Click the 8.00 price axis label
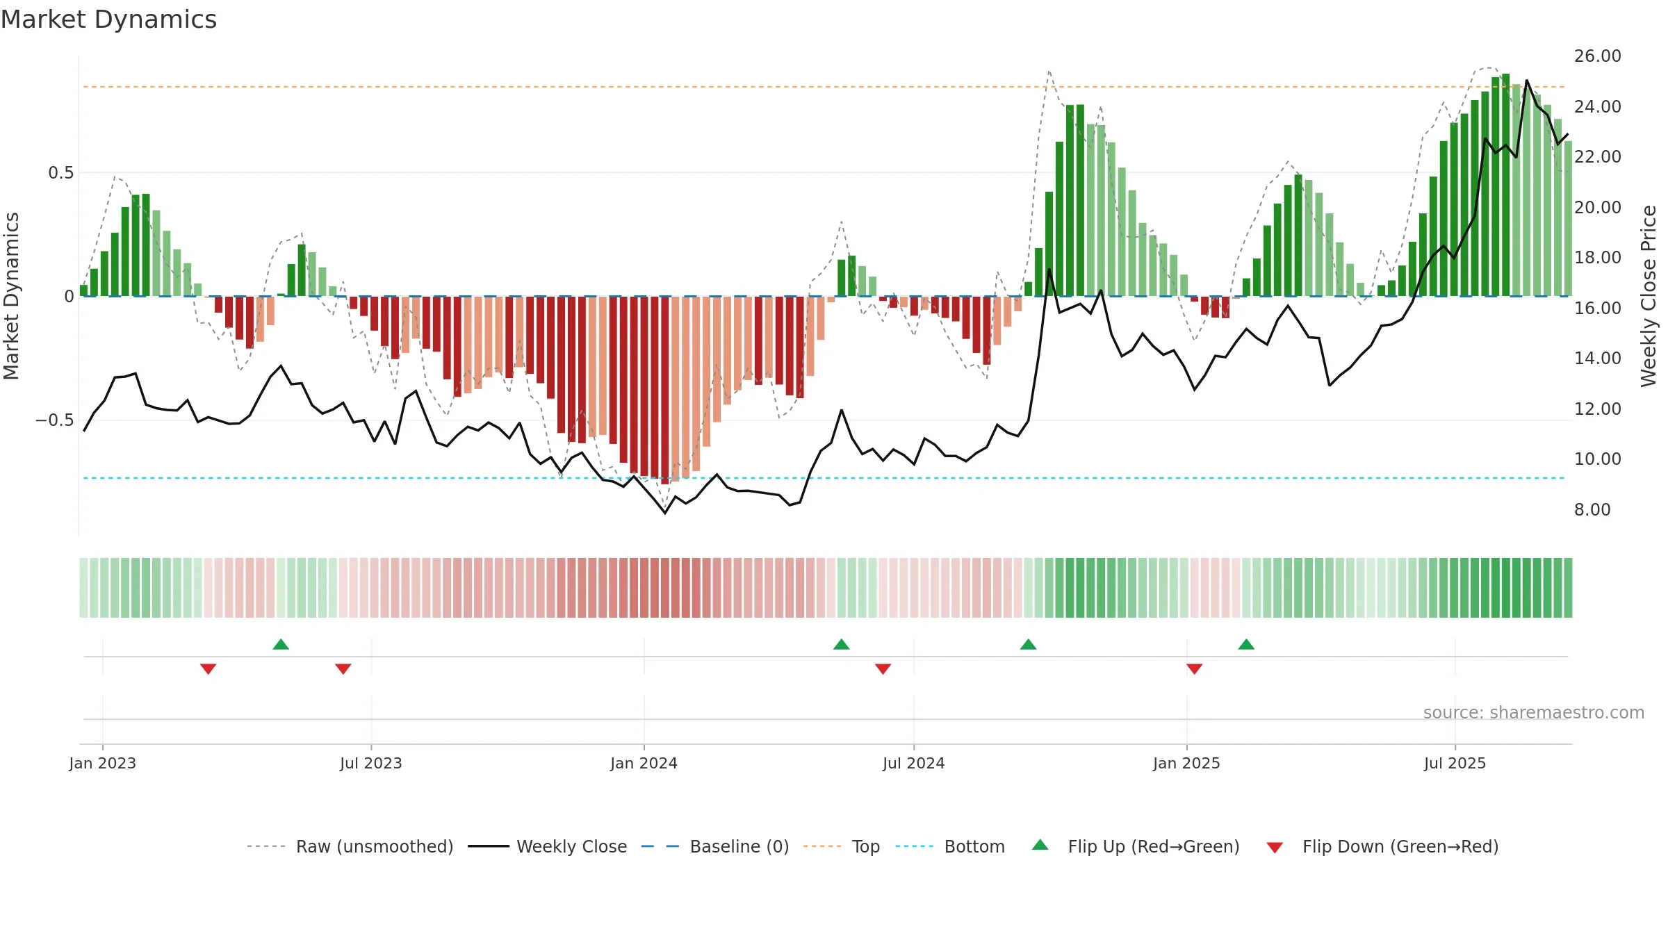This screenshot has width=1668, height=938. click(x=1592, y=509)
